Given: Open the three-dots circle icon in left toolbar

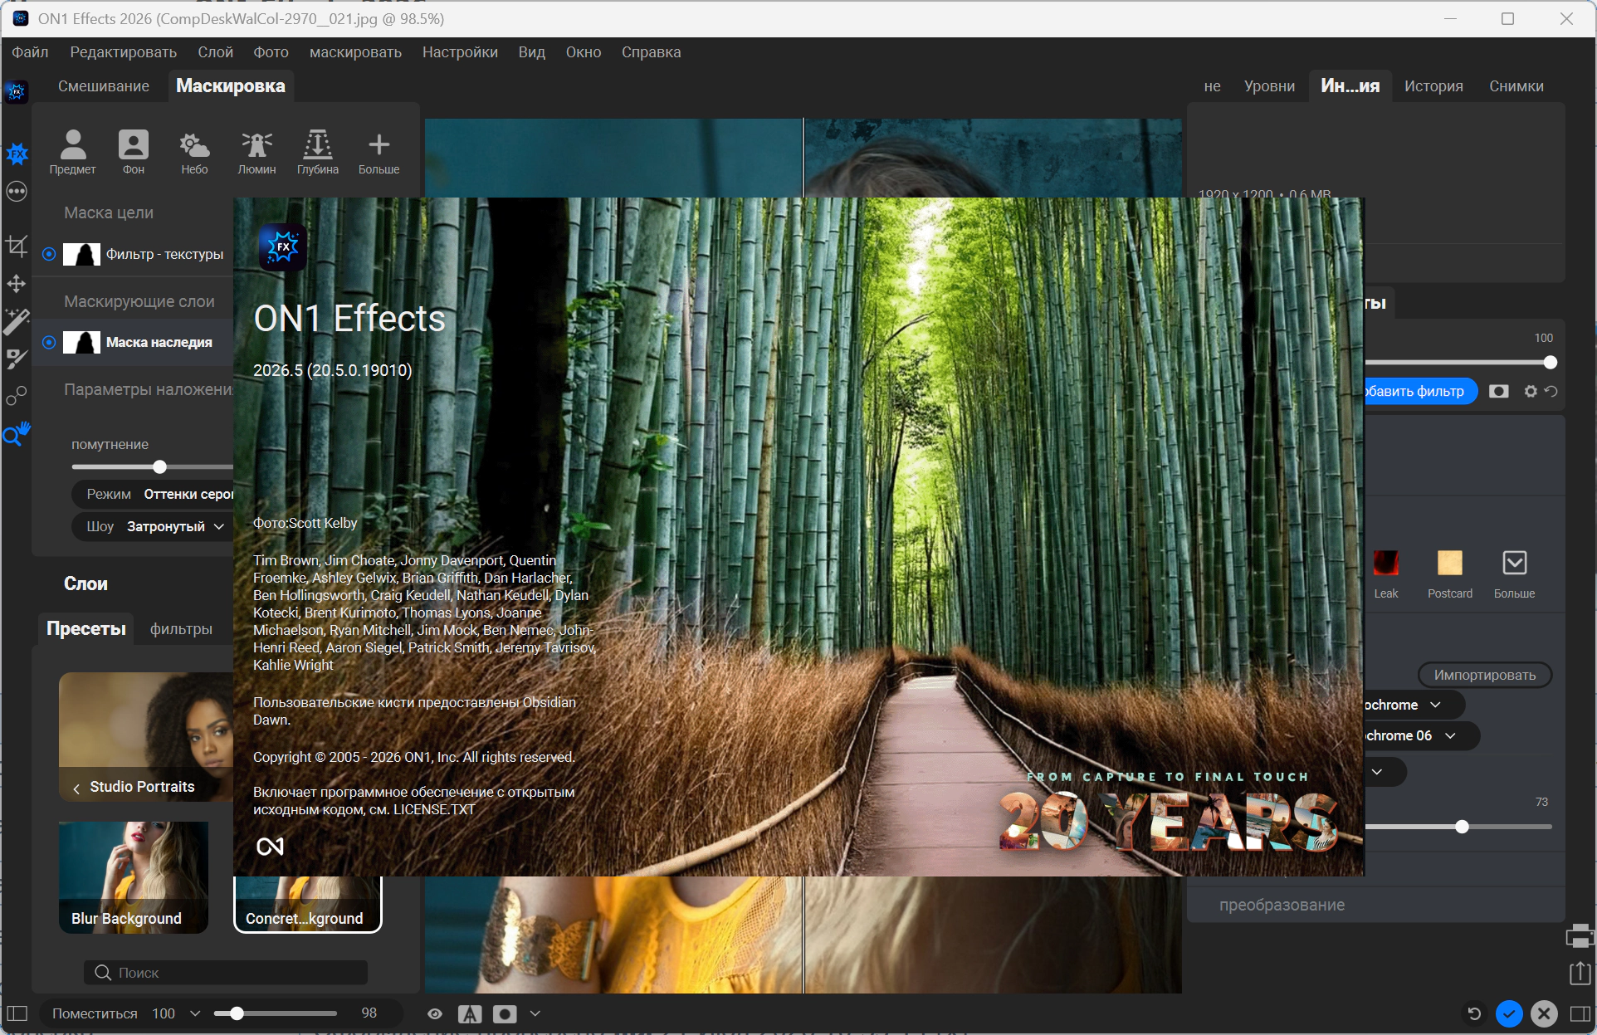Looking at the screenshot, I should pyautogui.click(x=17, y=192).
